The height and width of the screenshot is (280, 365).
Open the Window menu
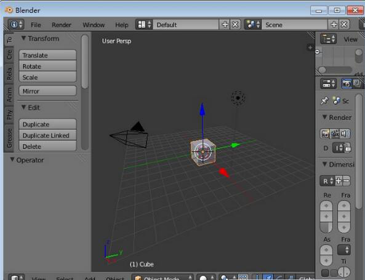94,25
